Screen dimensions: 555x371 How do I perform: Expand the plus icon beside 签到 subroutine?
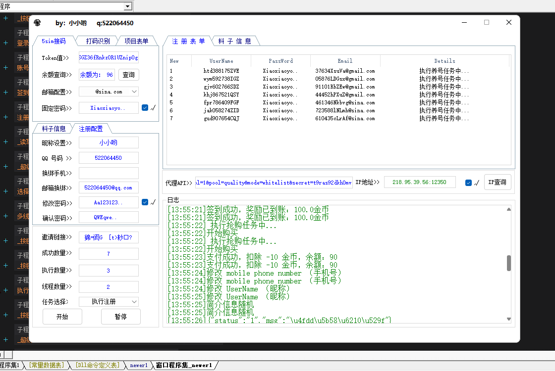tap(6, 93)
